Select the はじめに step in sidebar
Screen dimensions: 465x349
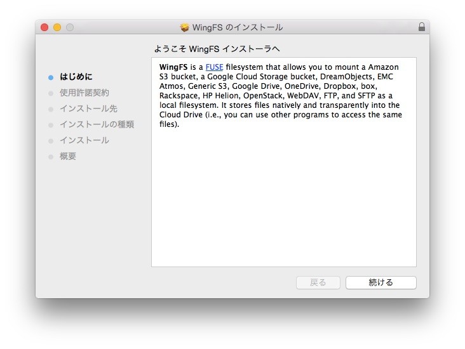point(76,77)
